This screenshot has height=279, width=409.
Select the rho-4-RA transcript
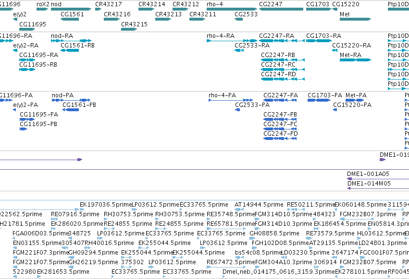pyautogui.click(x=232, y=41)
